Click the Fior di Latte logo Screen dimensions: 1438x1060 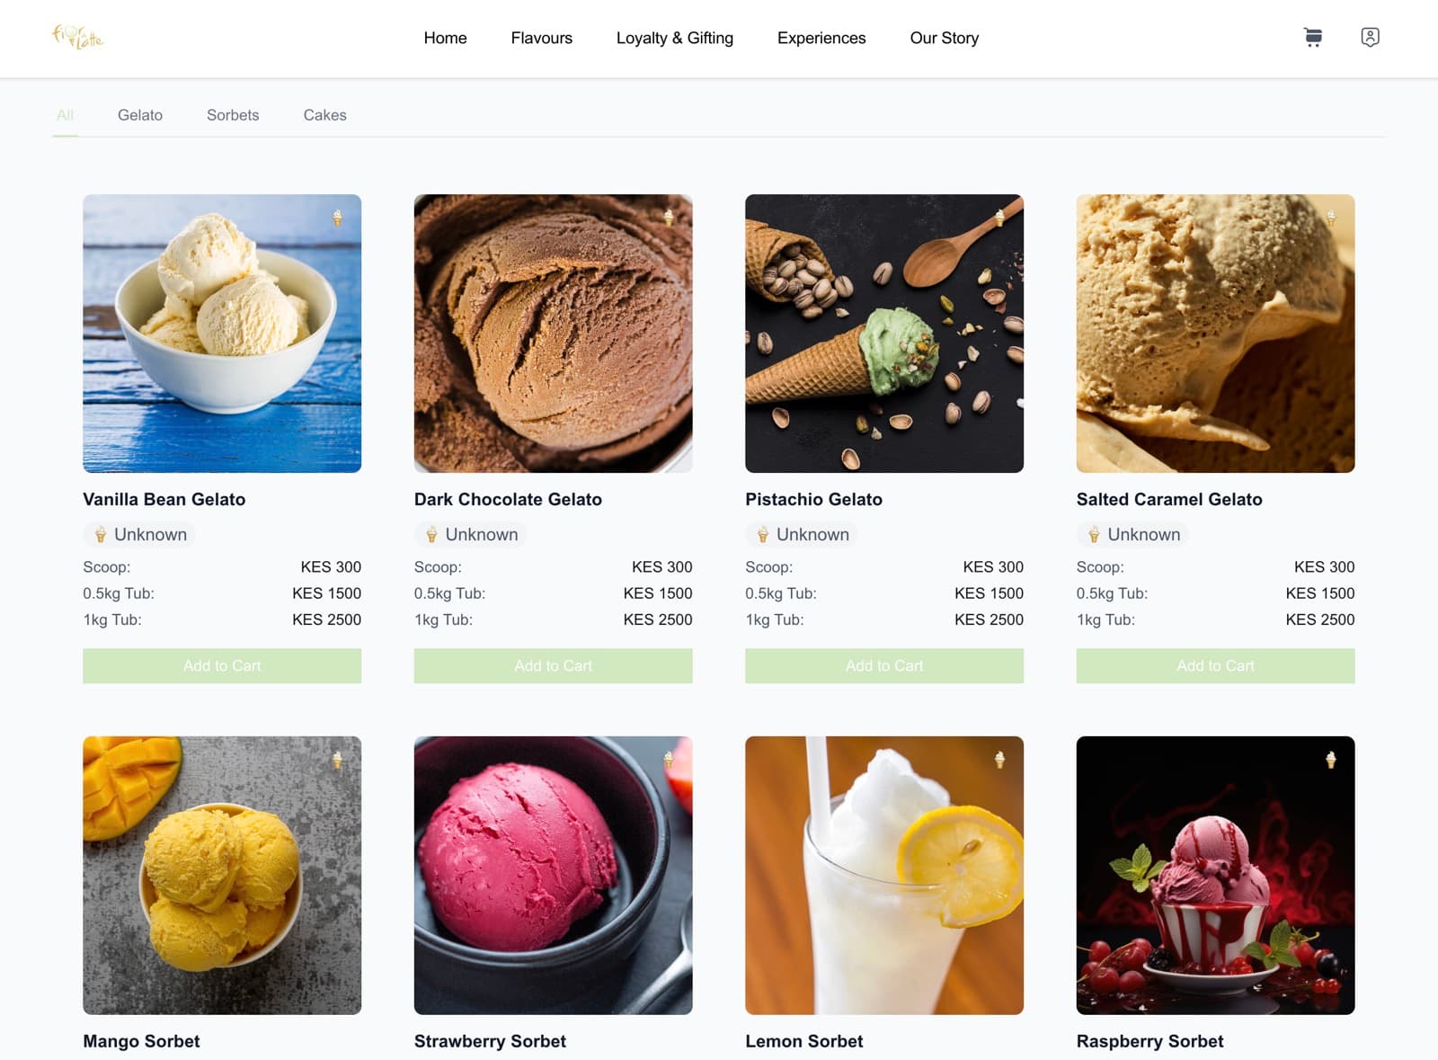coord(78,37)
